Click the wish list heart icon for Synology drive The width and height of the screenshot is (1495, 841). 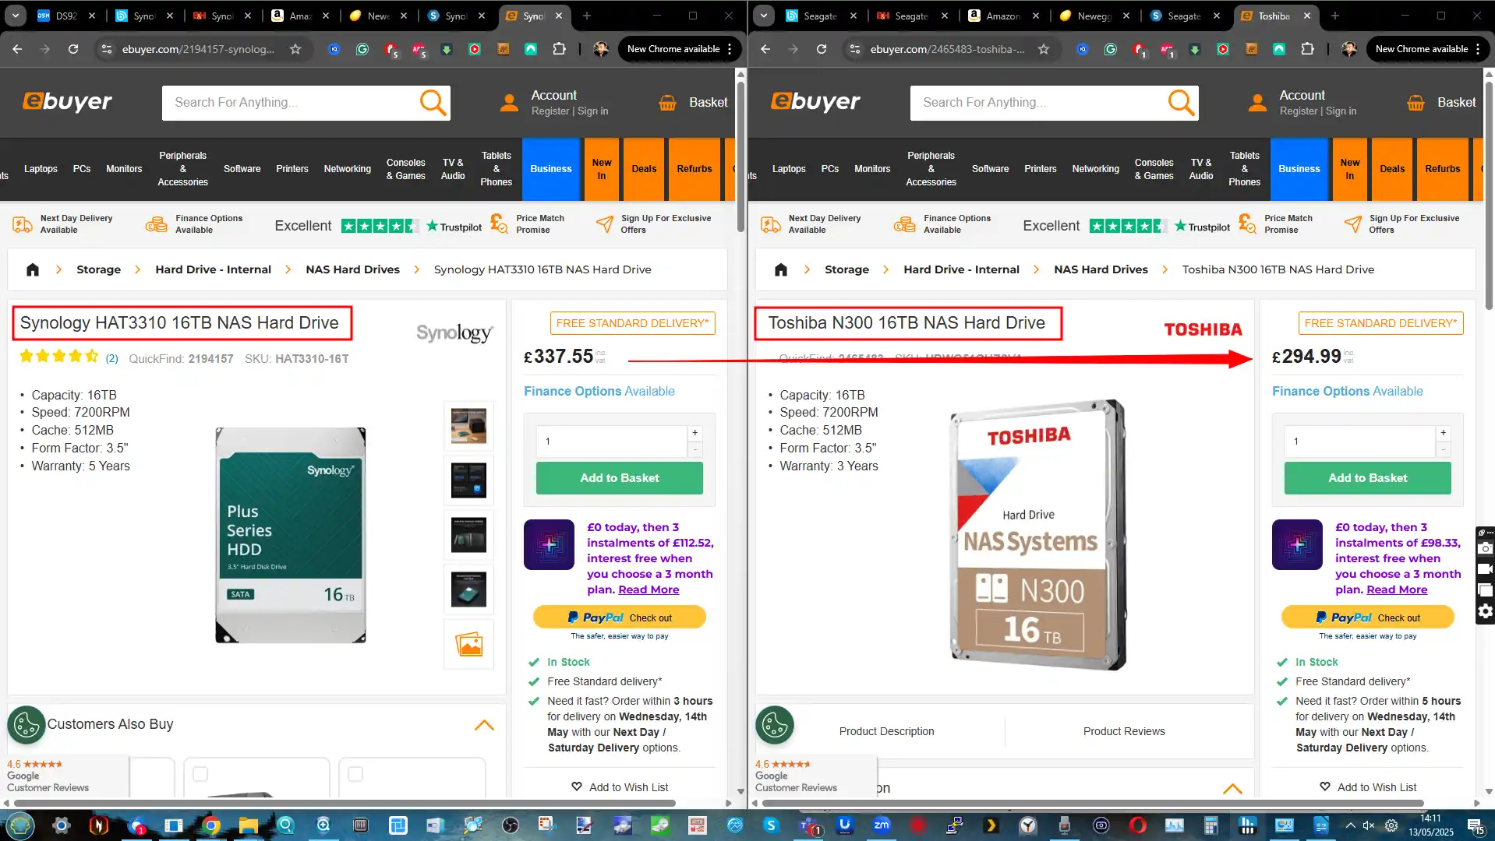(577, 786)
